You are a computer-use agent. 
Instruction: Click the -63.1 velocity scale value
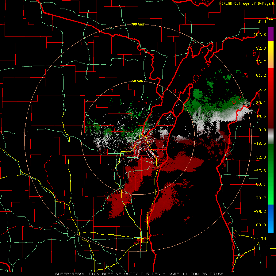tap(260, 184)
